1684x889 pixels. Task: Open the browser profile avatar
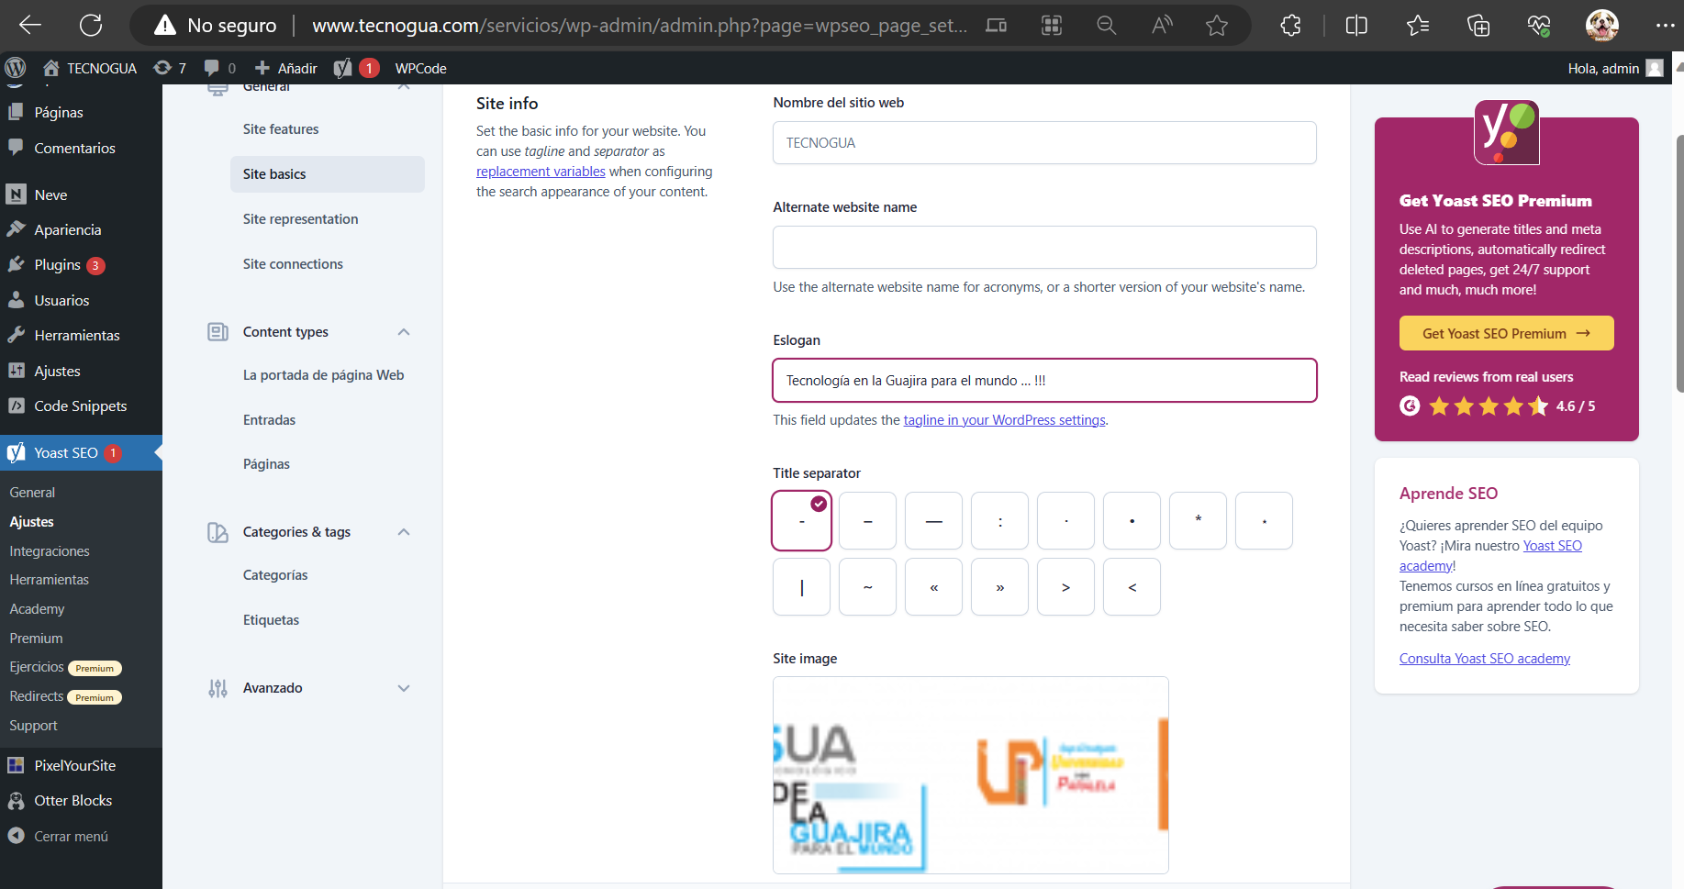[x=1602, y=26]
